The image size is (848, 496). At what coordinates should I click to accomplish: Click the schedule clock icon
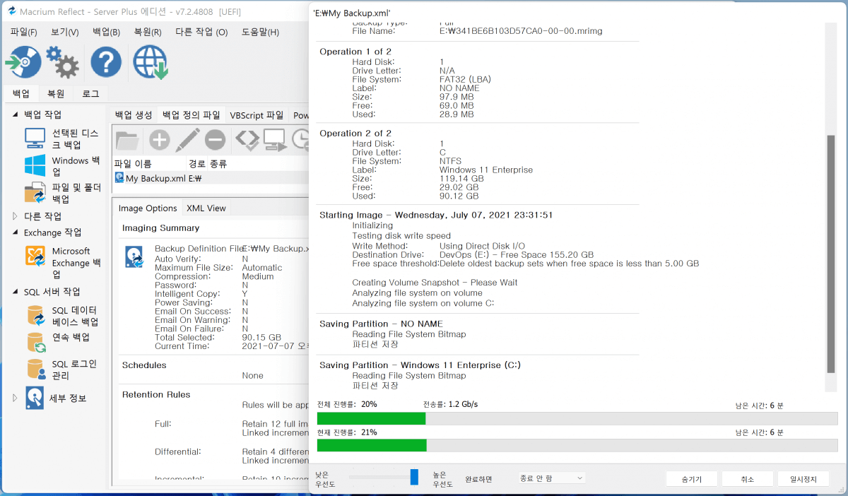(300, 140)
